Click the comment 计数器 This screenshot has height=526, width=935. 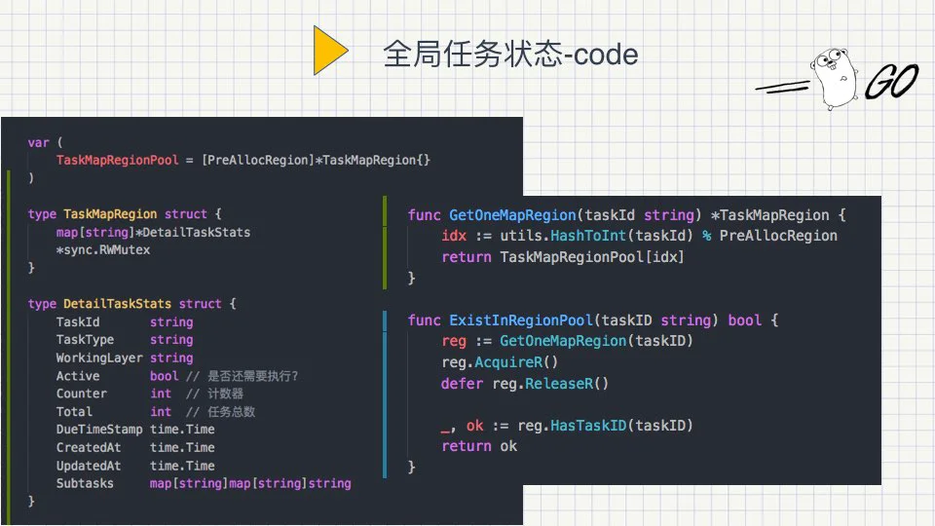pyautogui.click(x=225, y=394)
